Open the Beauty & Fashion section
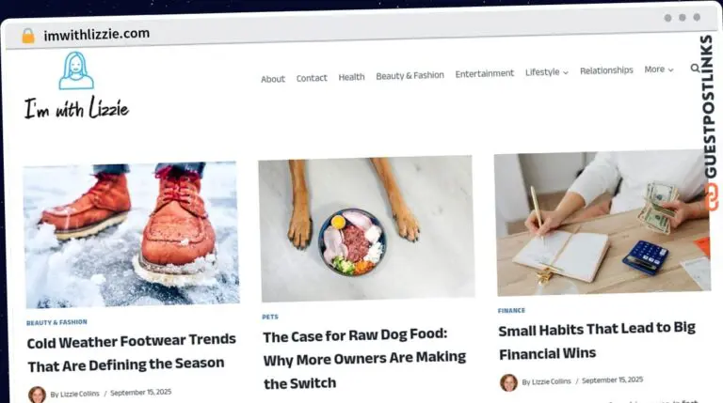723x403 pixels. [410, 75]
